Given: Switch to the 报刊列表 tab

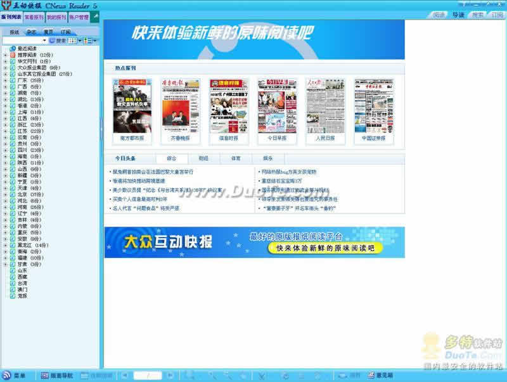Looking at the screenshot, I should (11, 17).
